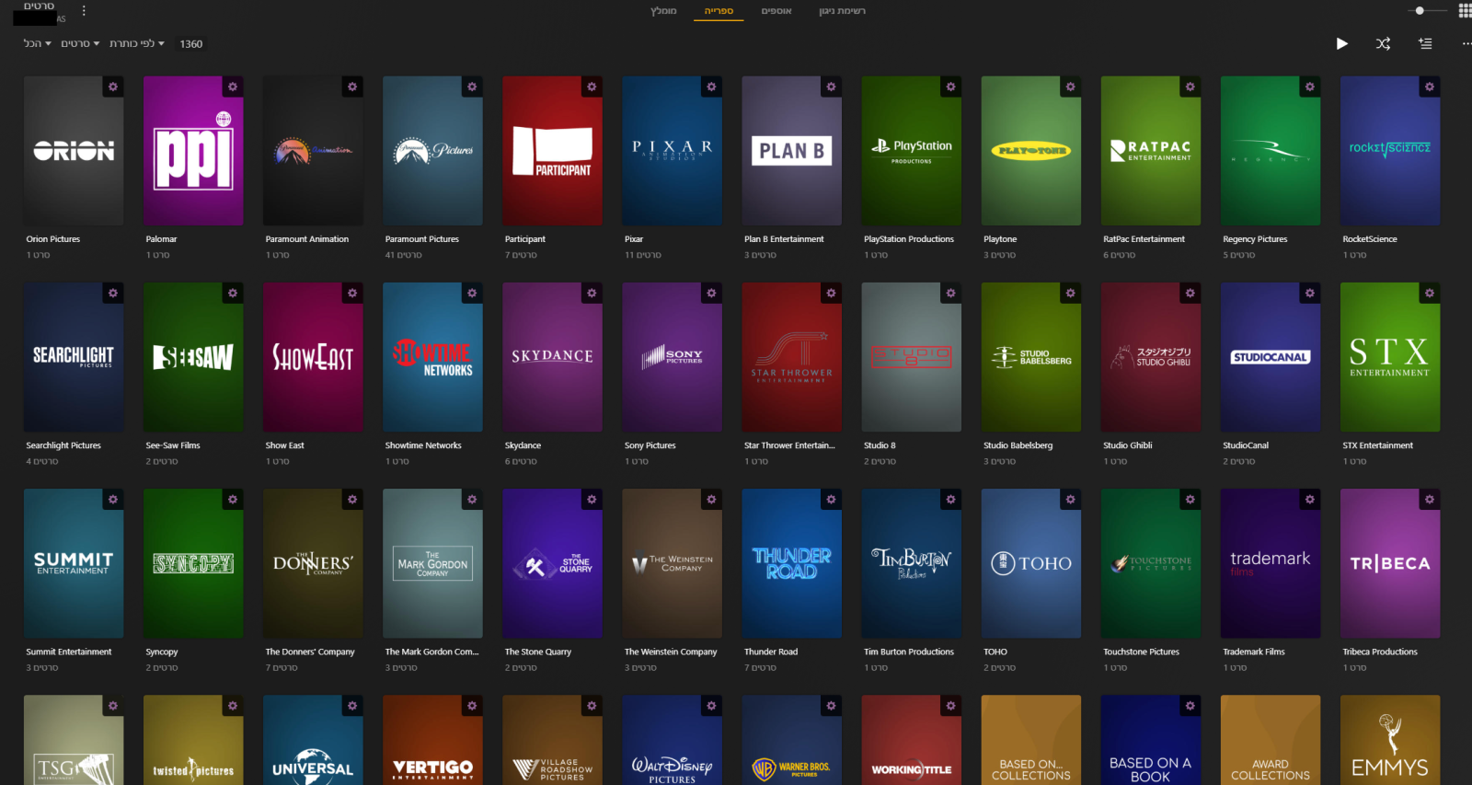Select the 'ספרייה' tab
Screen dimensions: 1472x785
pos(719,11)
